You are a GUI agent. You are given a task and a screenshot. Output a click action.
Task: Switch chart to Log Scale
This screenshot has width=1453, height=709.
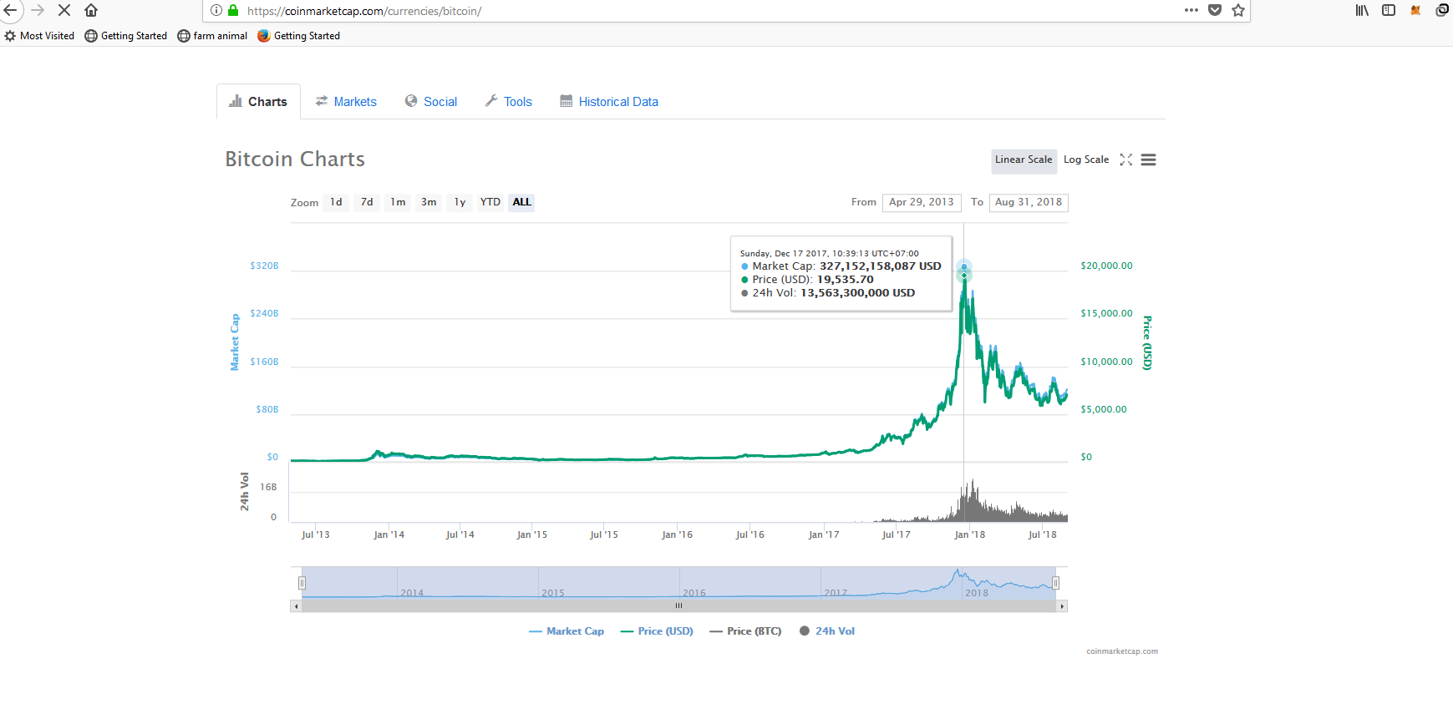click(1086, 160)
